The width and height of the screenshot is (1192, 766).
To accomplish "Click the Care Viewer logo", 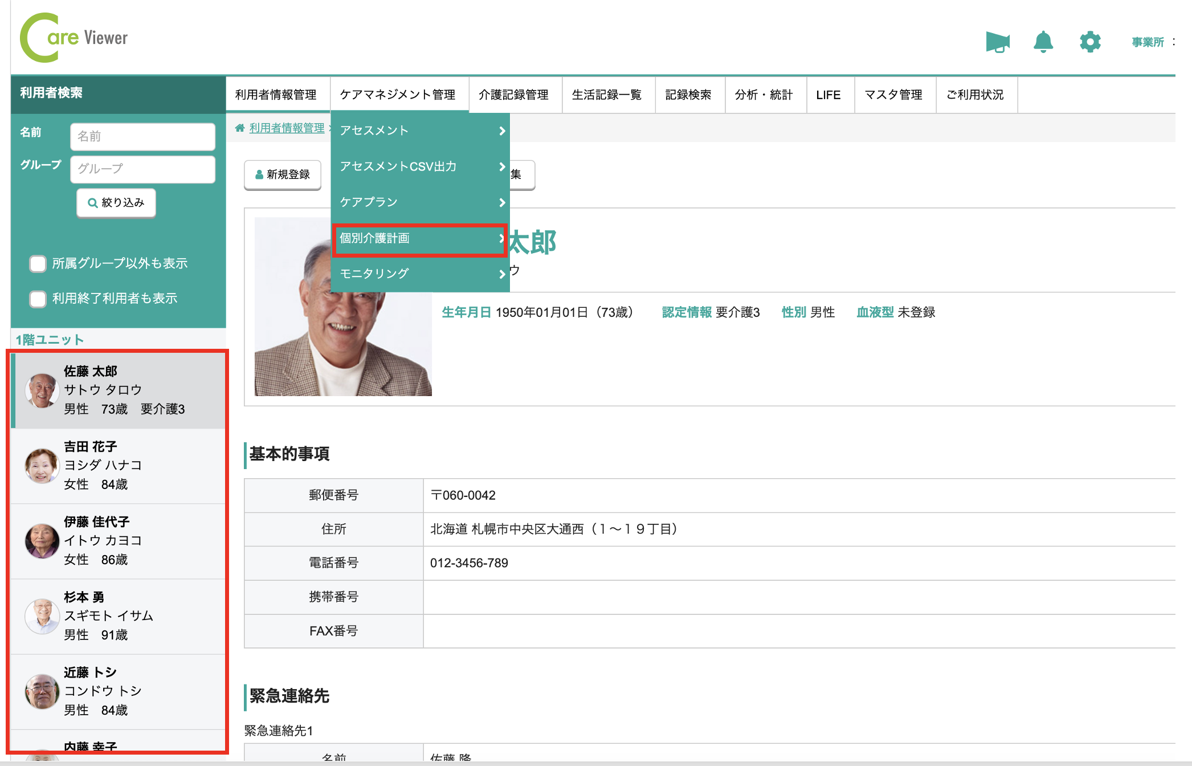I will click(x=74, y=38).
